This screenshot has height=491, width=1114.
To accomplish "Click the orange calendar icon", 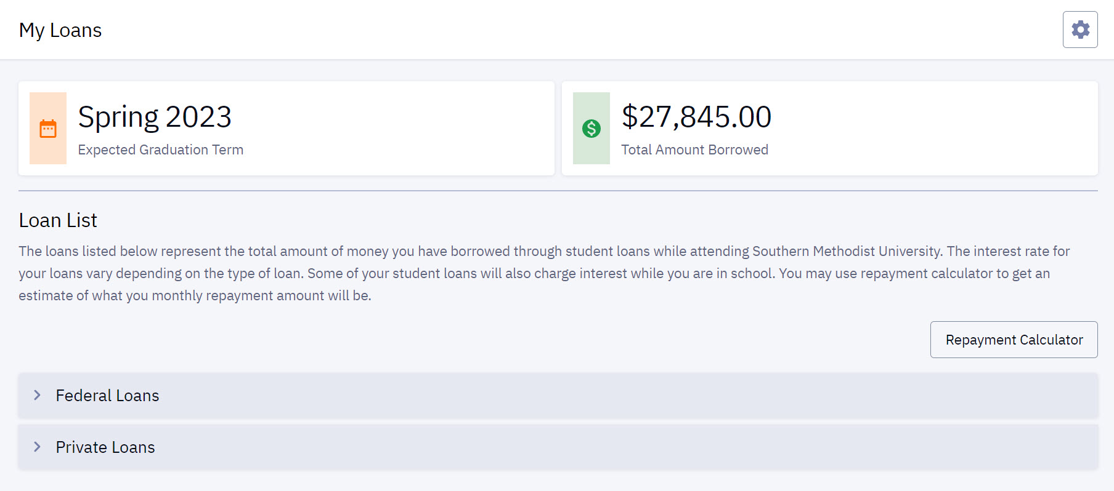I will click(48, 129).
